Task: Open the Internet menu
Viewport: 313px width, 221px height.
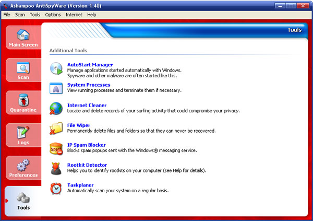Action: (x=74, y=15)
